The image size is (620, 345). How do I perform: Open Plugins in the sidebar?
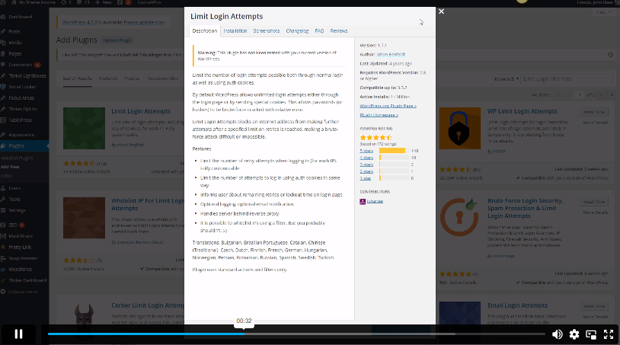(16, 145)
